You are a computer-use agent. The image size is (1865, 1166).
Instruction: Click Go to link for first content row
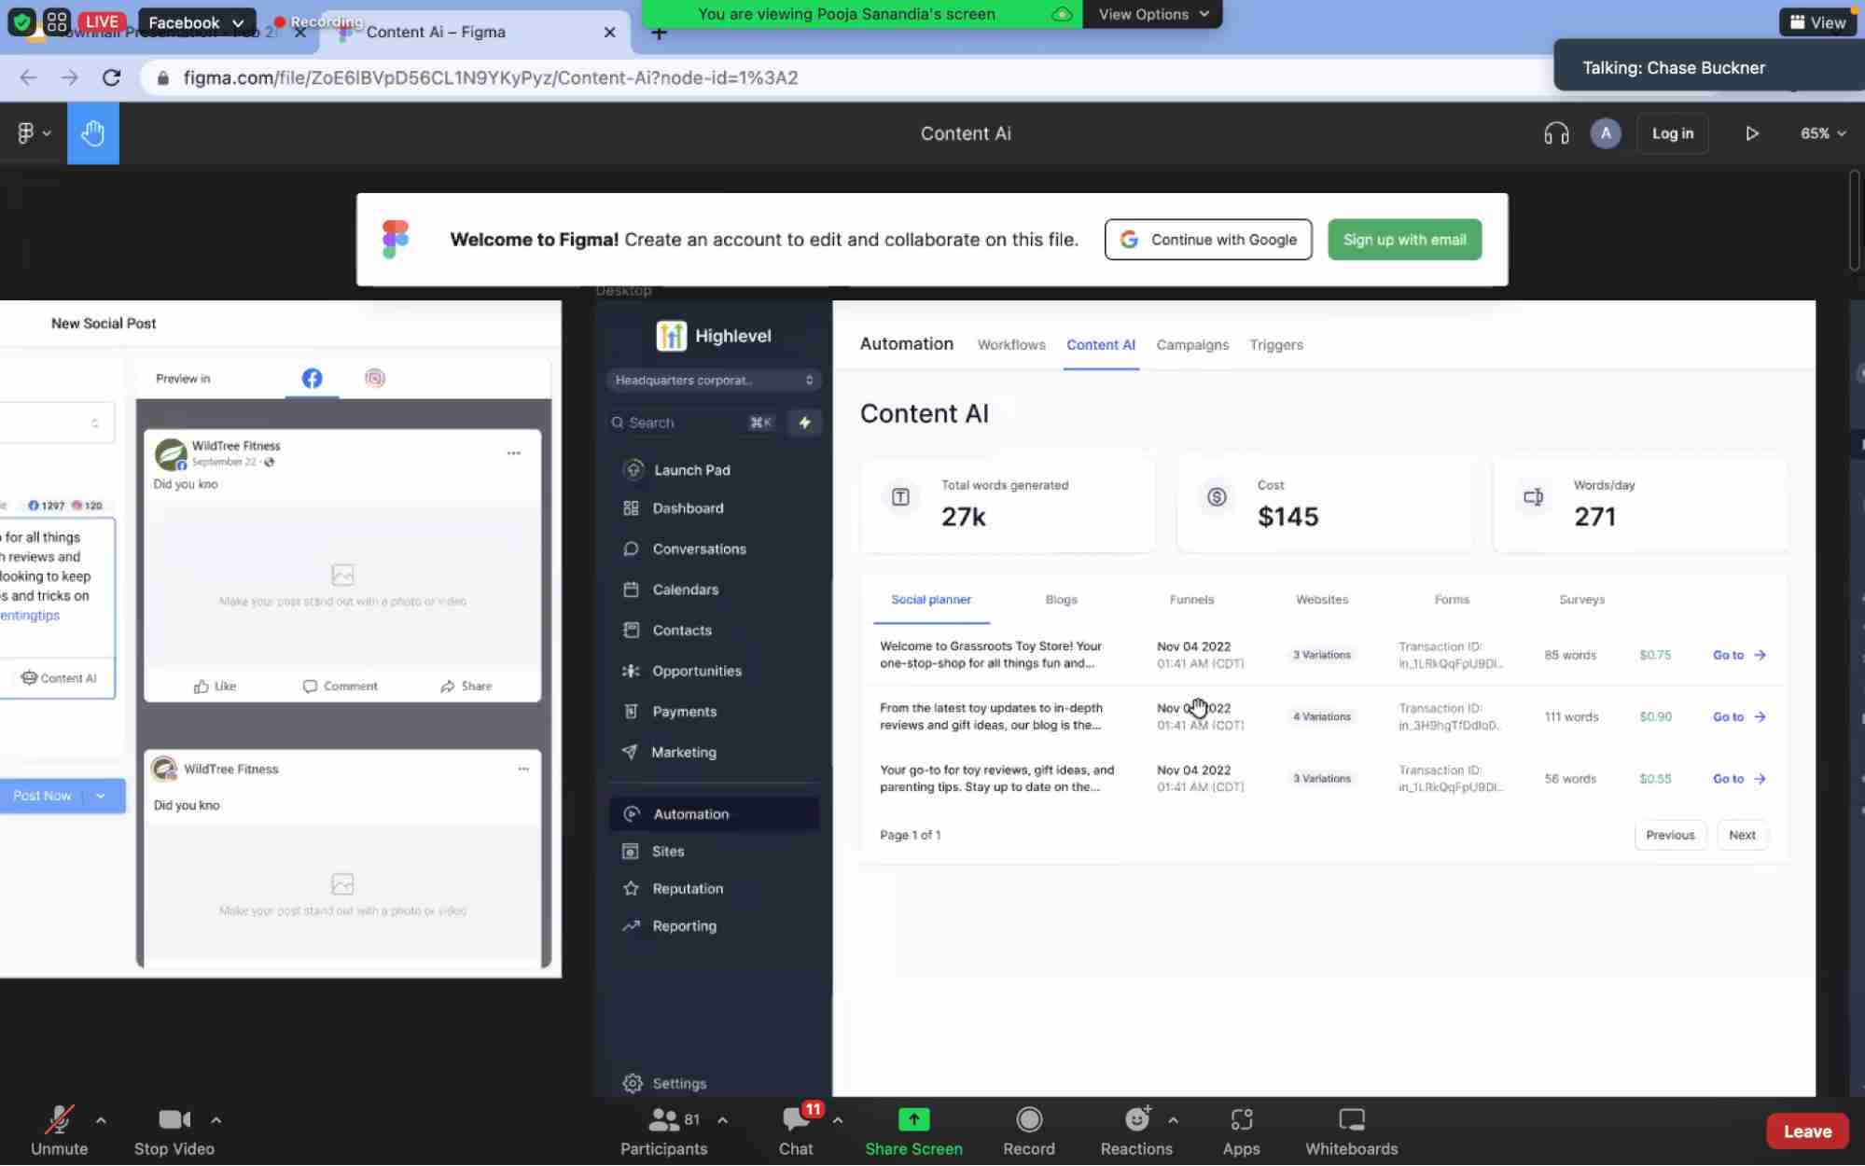1737,654
